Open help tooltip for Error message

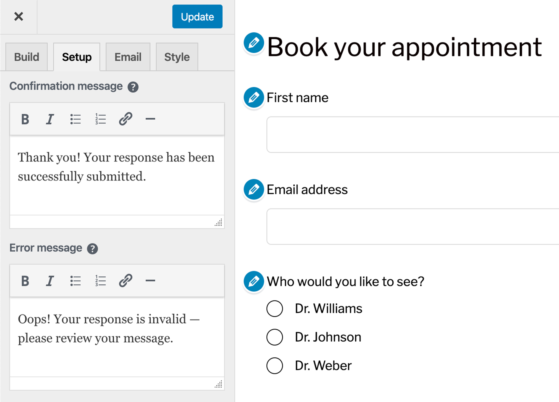click(93, 249)
